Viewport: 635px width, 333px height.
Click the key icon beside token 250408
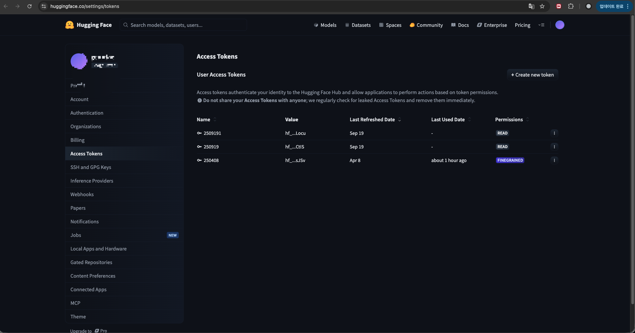pos(199,160)
